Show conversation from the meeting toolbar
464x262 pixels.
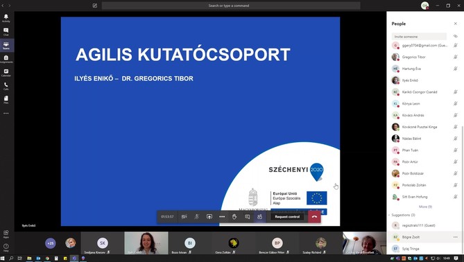pos(247,217)
